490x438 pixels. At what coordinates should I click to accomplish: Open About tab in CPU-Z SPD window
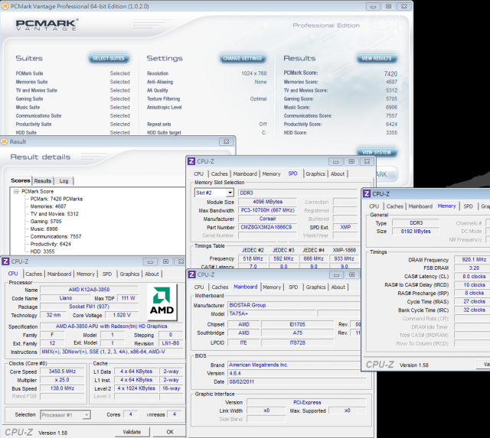click(338, 174)
